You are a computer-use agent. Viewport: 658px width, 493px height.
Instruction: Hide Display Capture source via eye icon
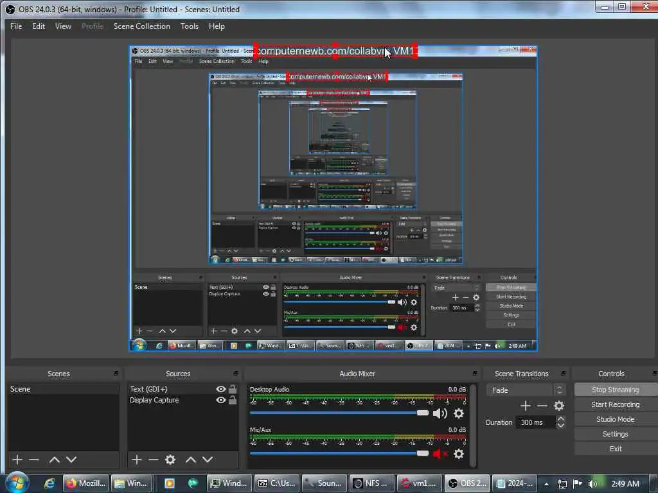point(221,400)
